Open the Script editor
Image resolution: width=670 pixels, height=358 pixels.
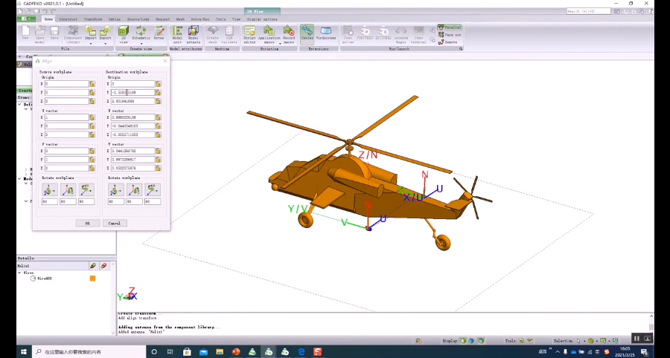pyautogui.click(x=249, y=34)
